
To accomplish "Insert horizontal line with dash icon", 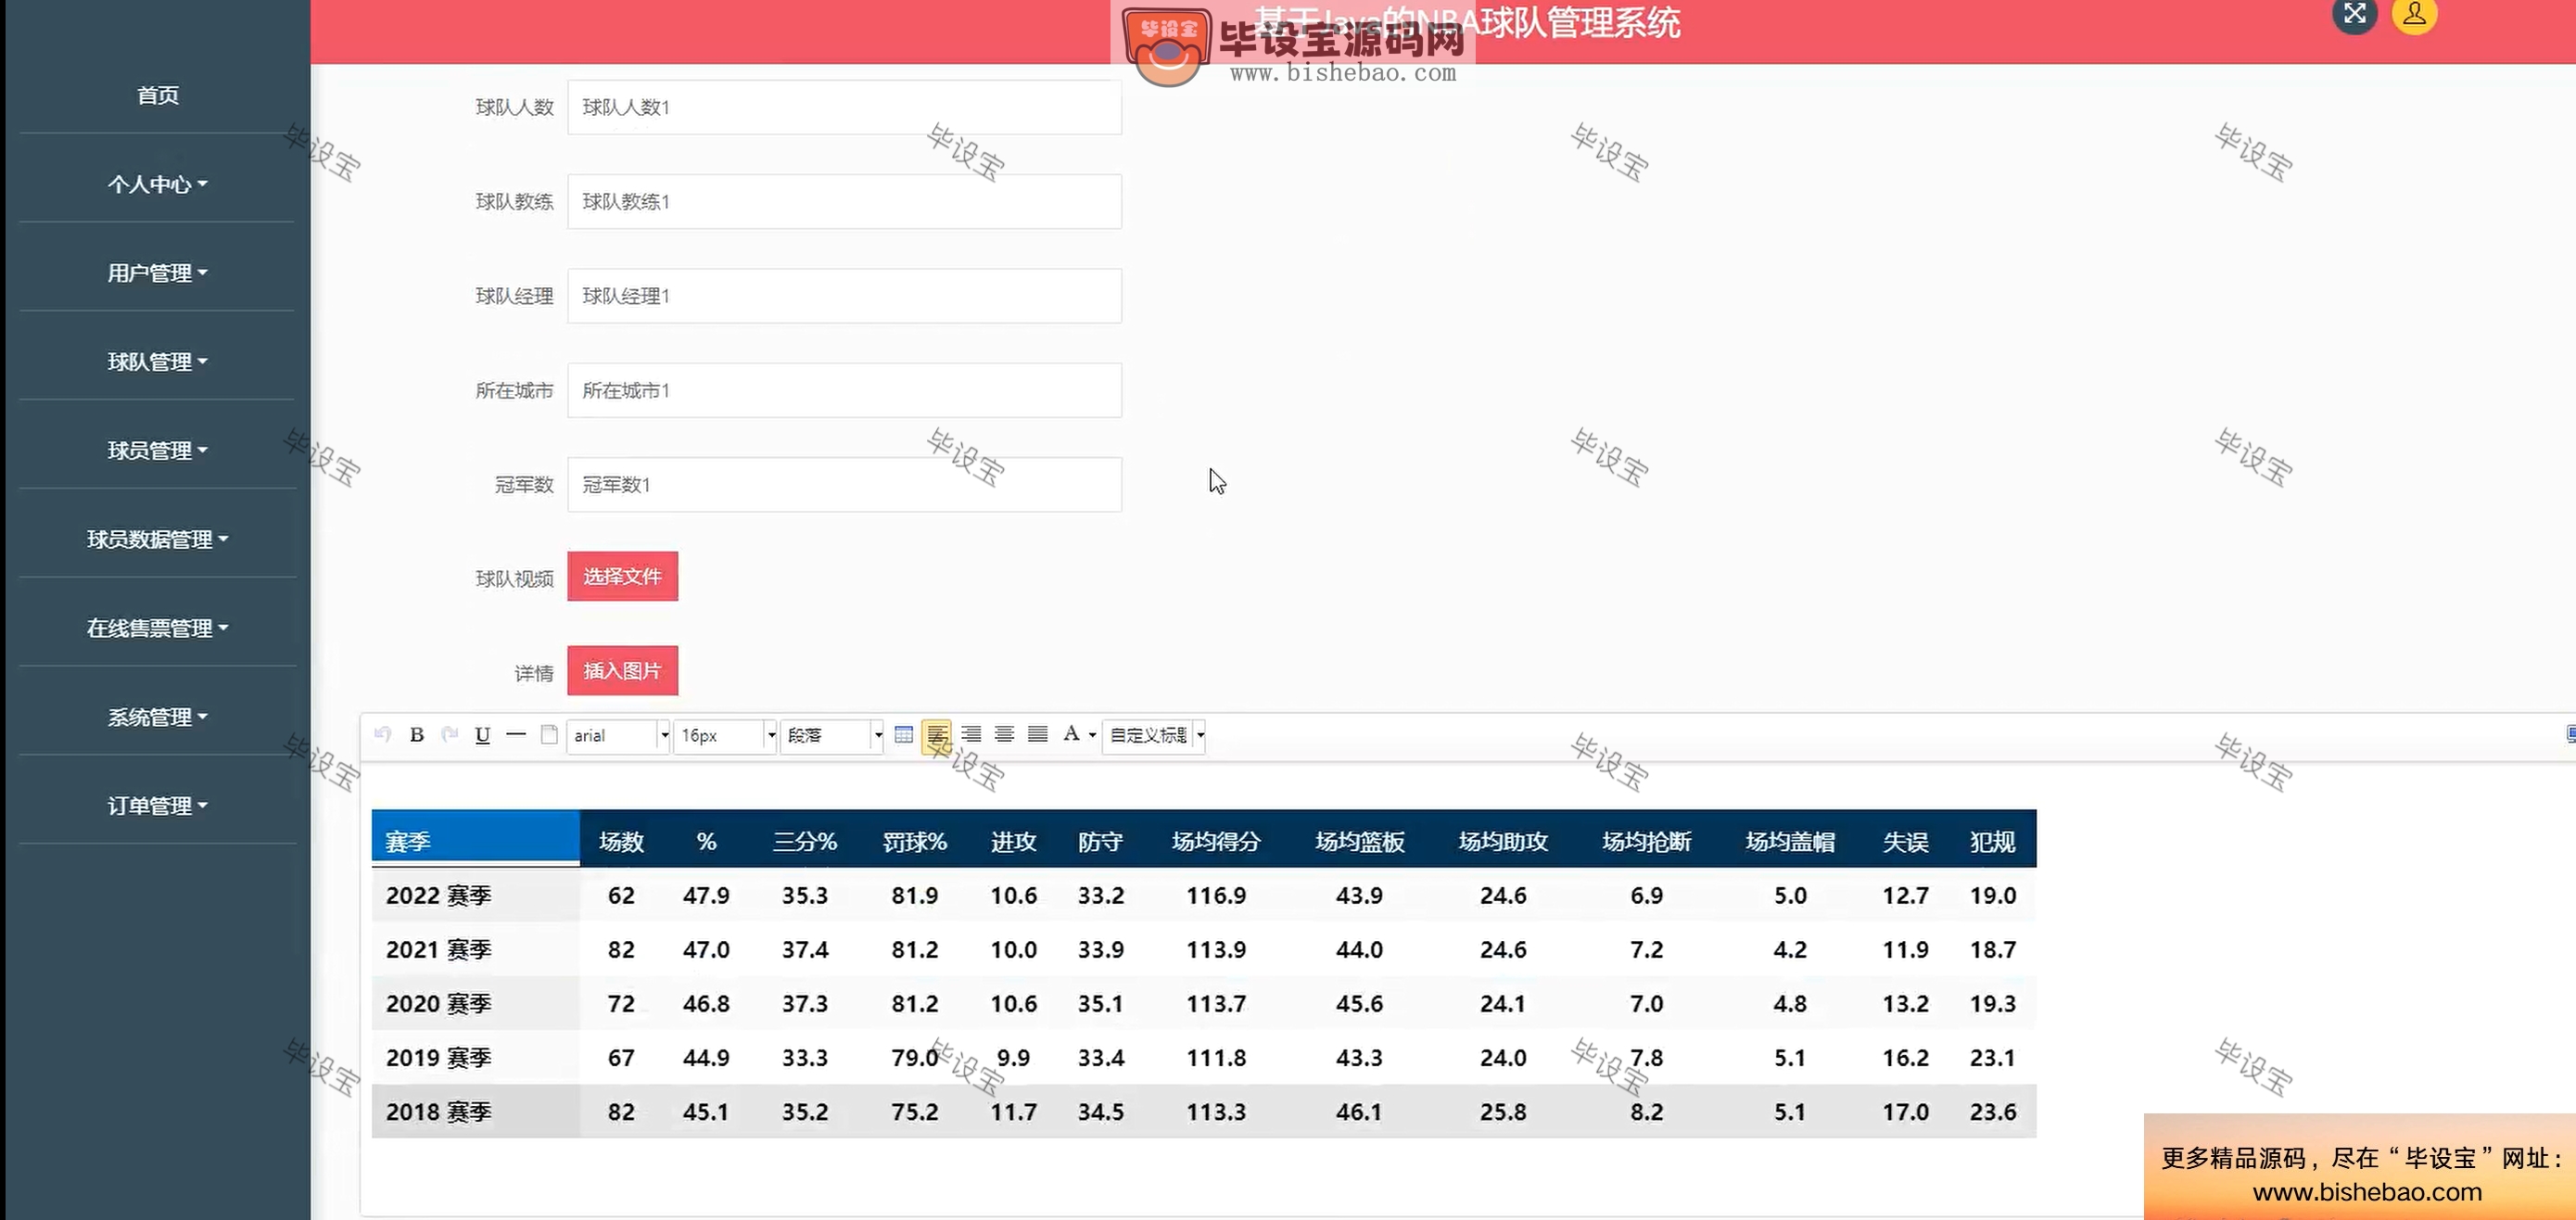I will pyautogui.click(x=516, y=735).
